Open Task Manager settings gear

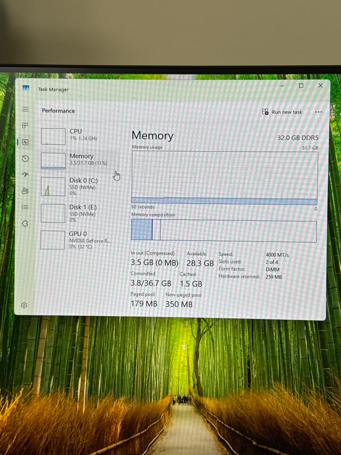pyautogui.click(x=24, y=305)
